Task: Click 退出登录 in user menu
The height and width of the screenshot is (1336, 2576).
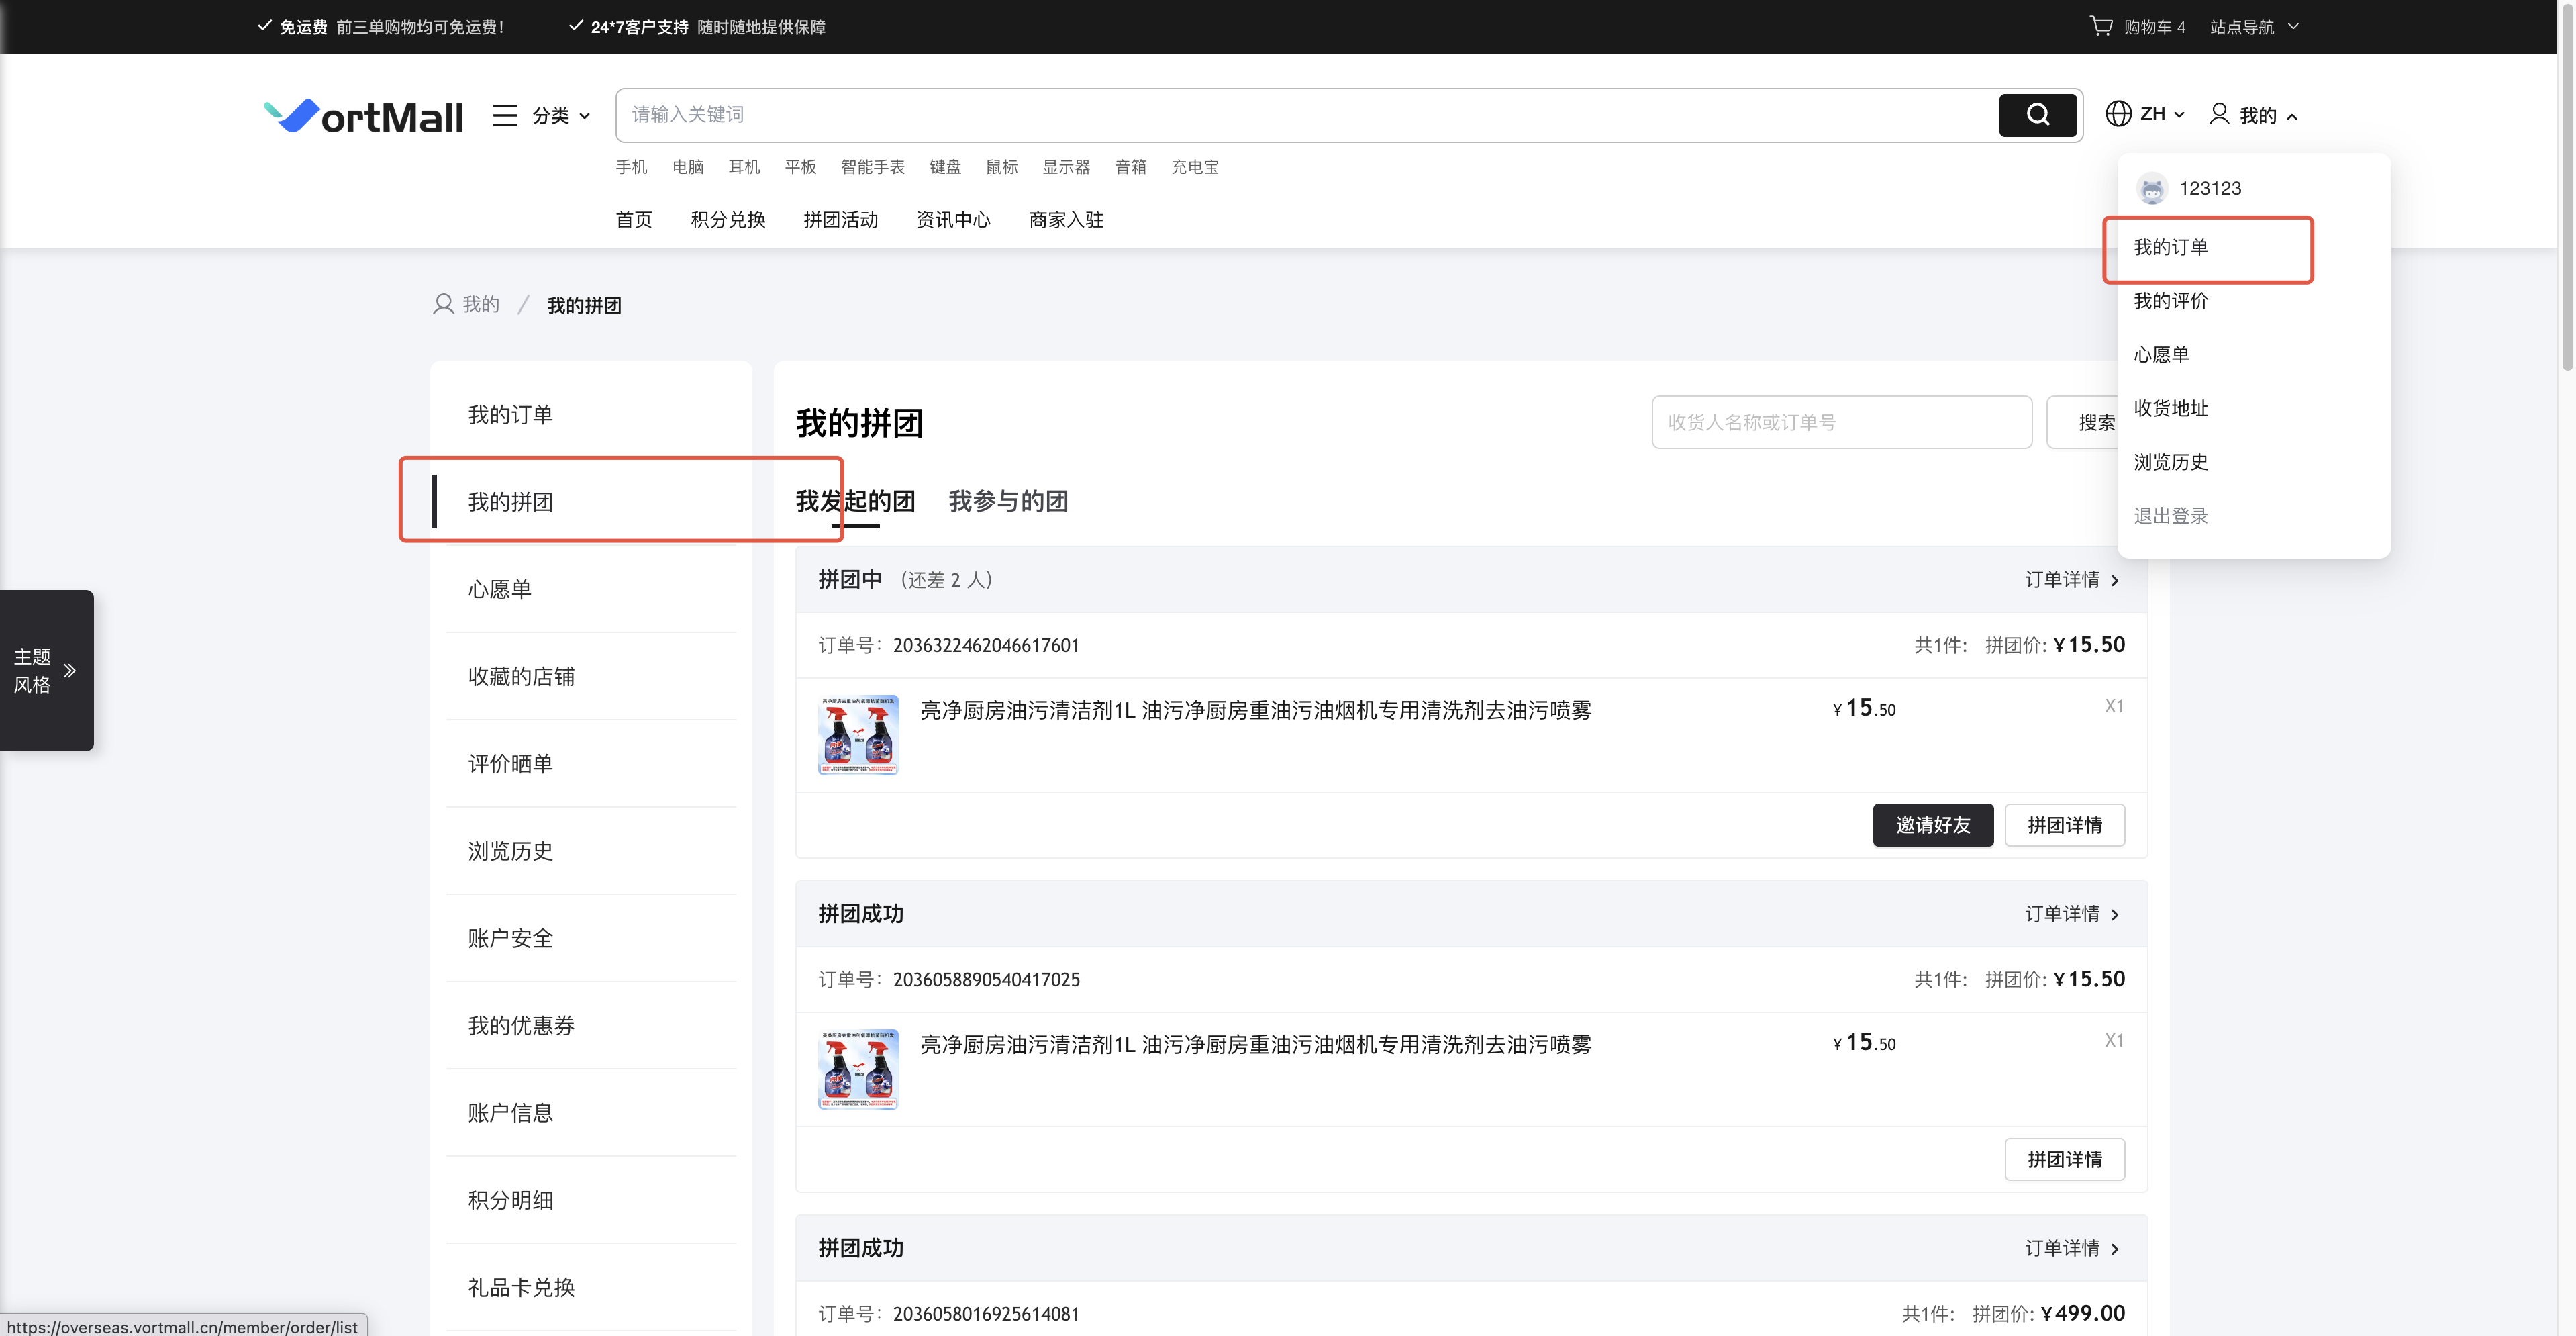Action: click(x=2170, y=516)
